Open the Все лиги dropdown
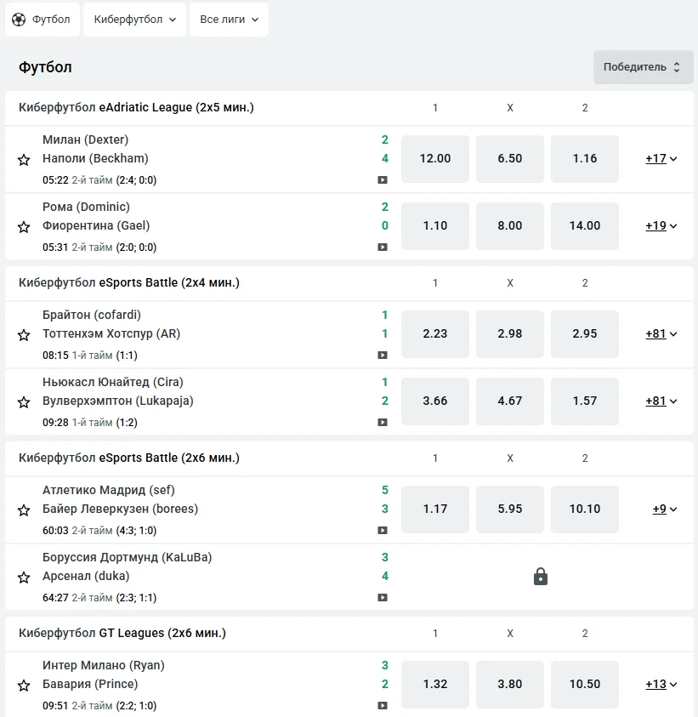The image size is (698, 717). point(229,20)
